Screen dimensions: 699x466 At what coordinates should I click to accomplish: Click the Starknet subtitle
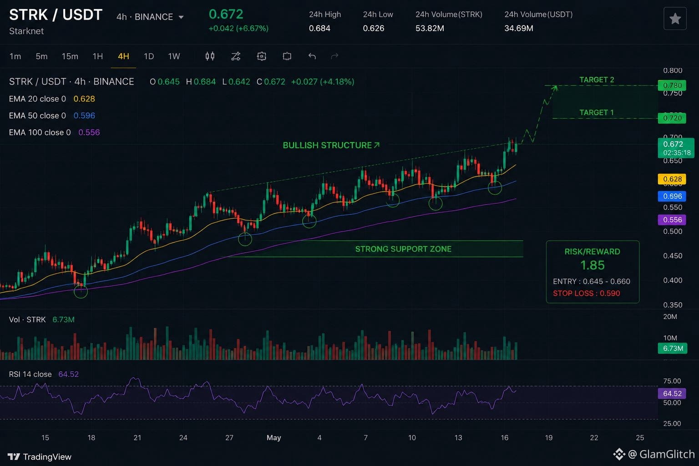26,31
